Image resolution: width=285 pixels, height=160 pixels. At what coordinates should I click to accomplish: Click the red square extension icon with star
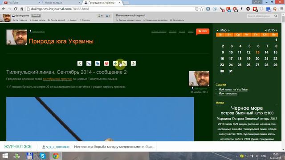click(255, 9)
